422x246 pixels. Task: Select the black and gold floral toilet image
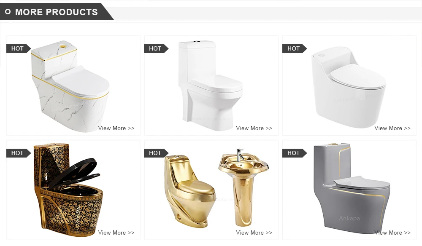68,190
